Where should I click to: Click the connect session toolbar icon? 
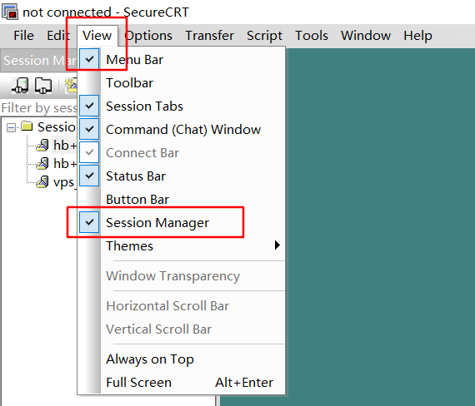[20, 86]
